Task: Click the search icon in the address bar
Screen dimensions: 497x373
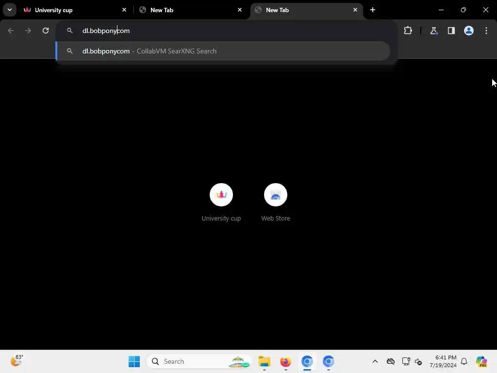Action: [70, 31]
